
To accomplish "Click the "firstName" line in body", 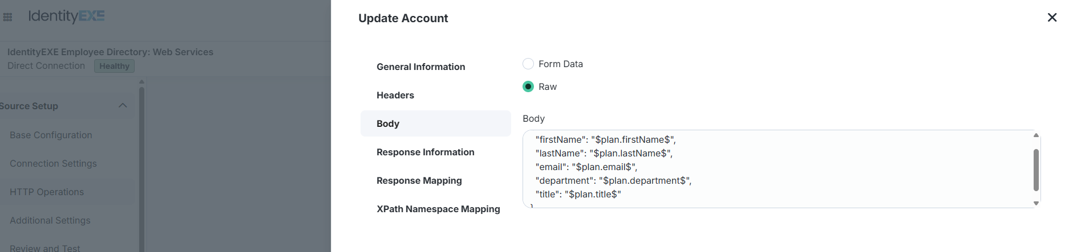I will (x=605, y=139).
